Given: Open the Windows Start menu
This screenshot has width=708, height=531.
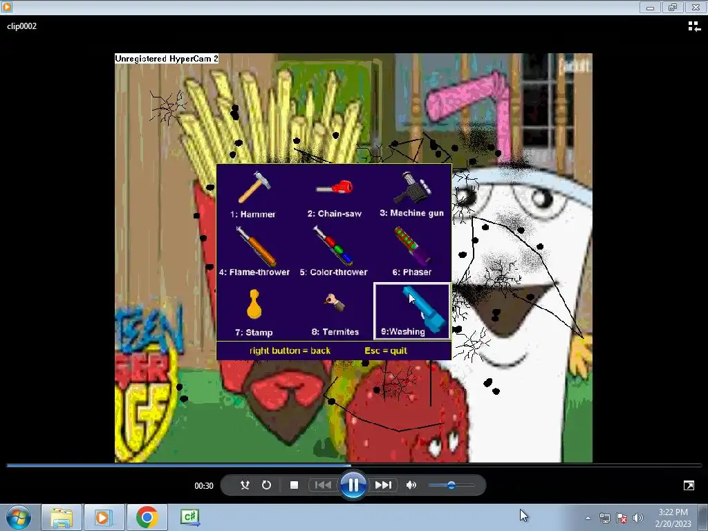Looking at the screenshot, I should [x=19, y=517].
